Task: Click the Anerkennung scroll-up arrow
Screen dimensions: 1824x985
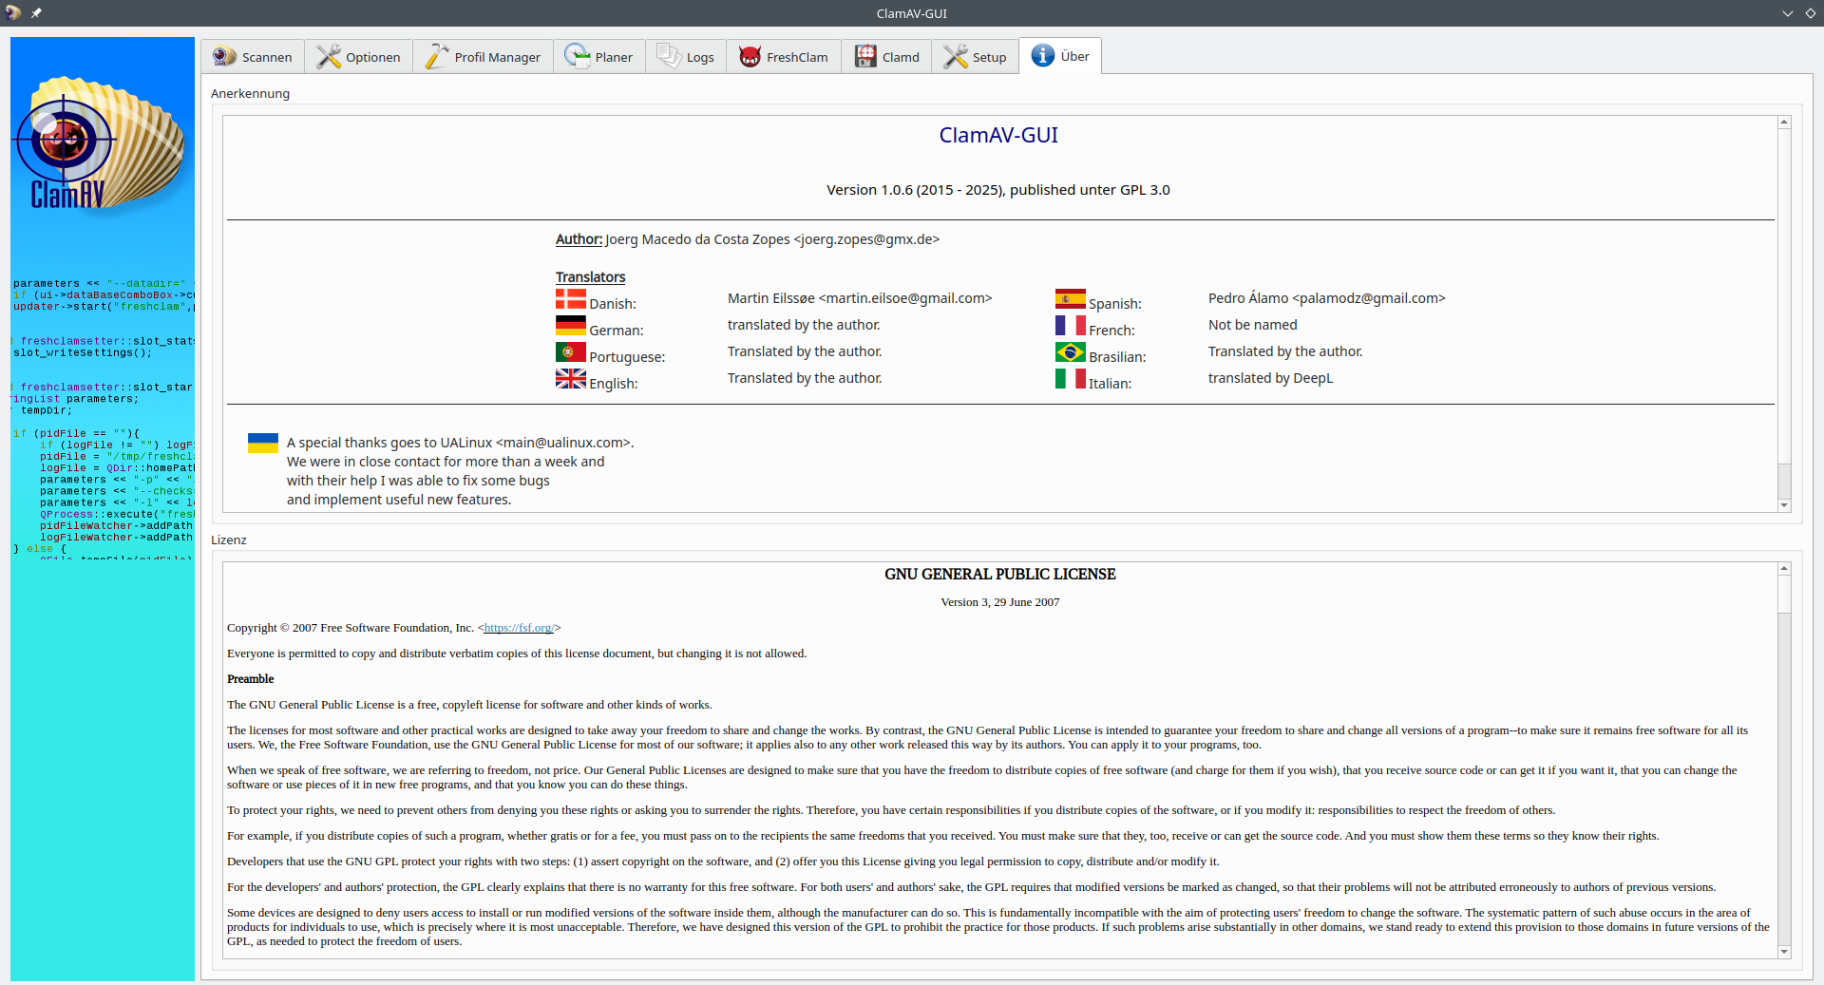Action: 1784,123
